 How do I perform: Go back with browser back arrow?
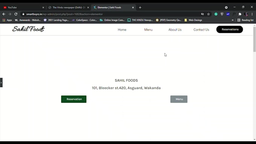(4, 14)
